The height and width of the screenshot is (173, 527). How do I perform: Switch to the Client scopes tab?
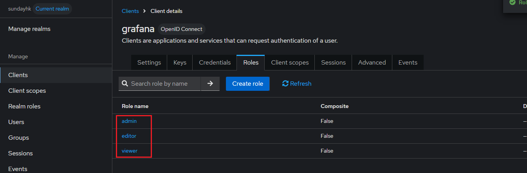(290, 63)
